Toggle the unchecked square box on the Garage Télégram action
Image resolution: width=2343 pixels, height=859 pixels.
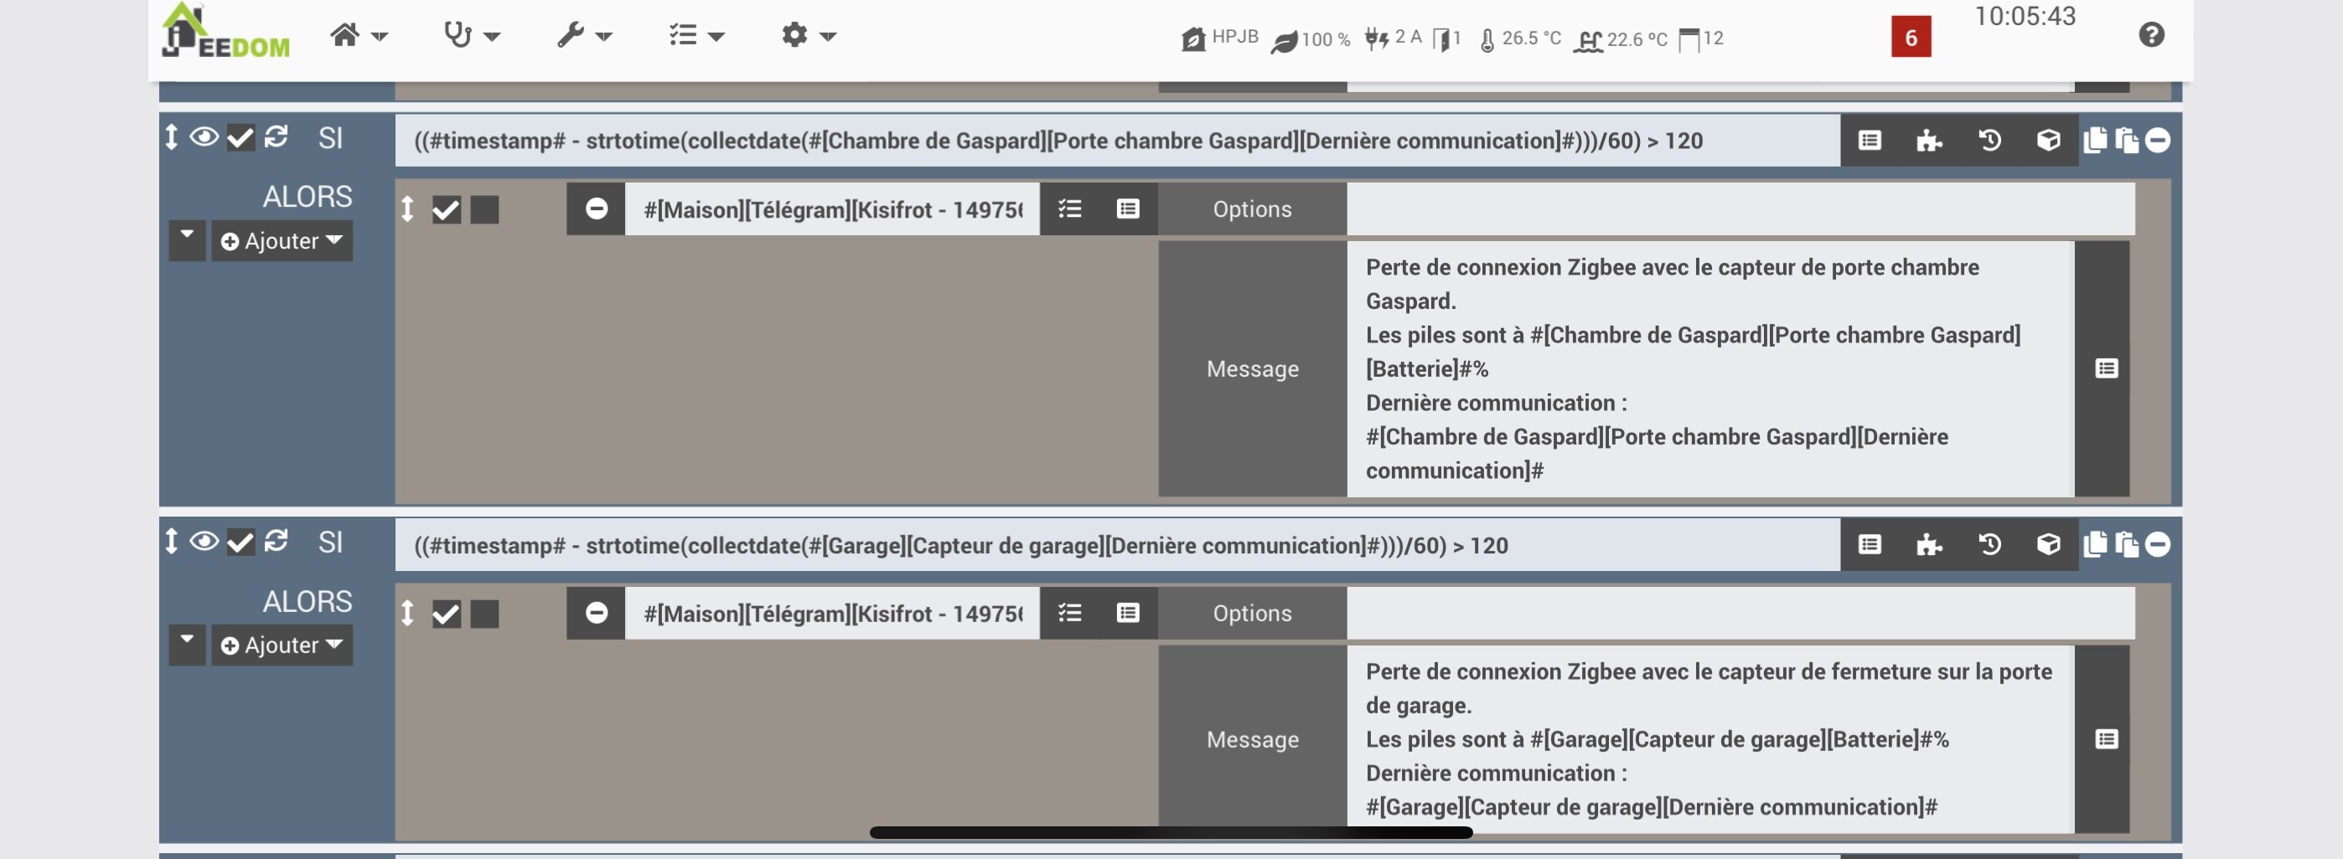pos(485,615)
